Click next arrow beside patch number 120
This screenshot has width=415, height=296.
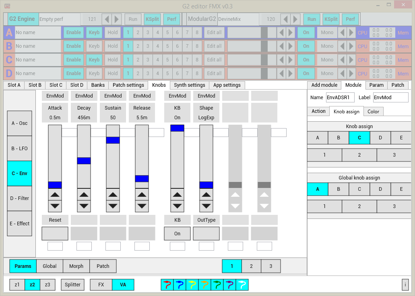point(295,19)
